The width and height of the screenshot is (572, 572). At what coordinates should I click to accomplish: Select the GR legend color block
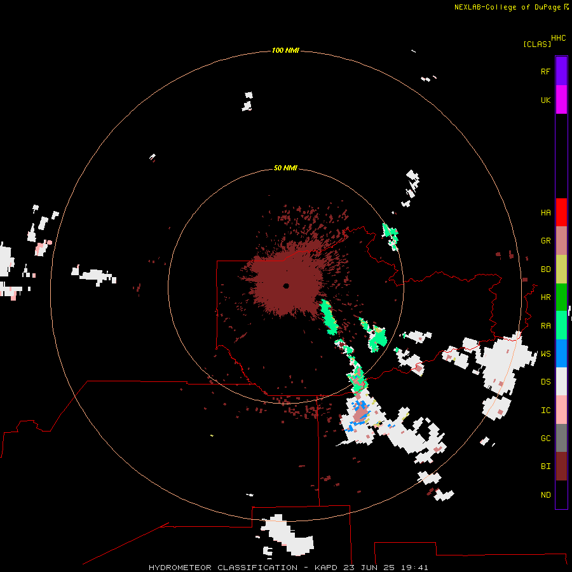(x=561, y=241)
